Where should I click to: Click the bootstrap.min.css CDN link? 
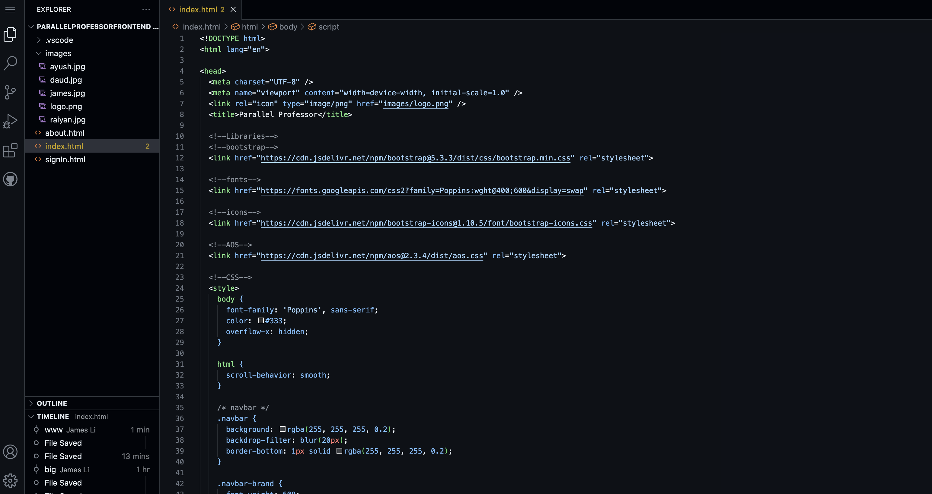pyautogui.click(x=415, y=158)
